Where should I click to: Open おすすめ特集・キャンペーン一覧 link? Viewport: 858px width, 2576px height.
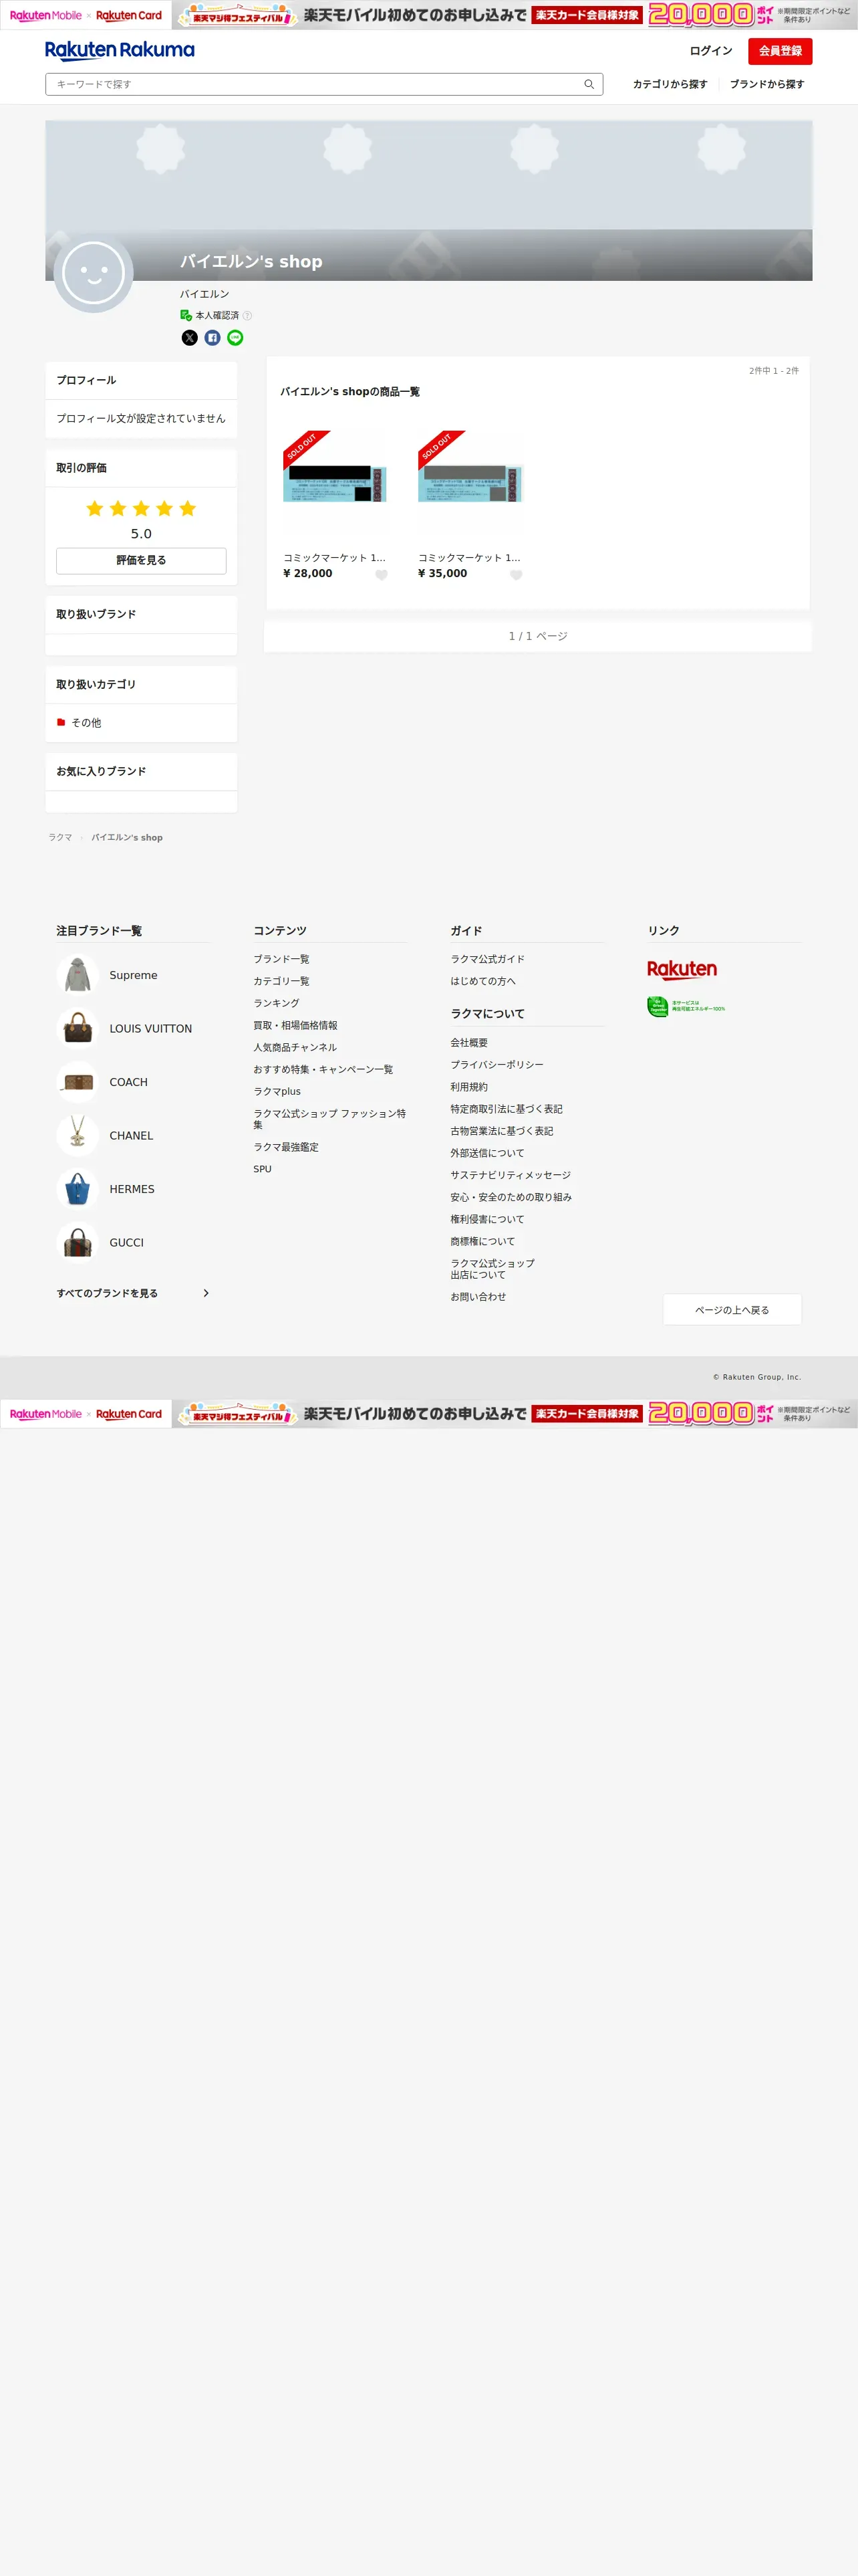[x=323, y=1069]
